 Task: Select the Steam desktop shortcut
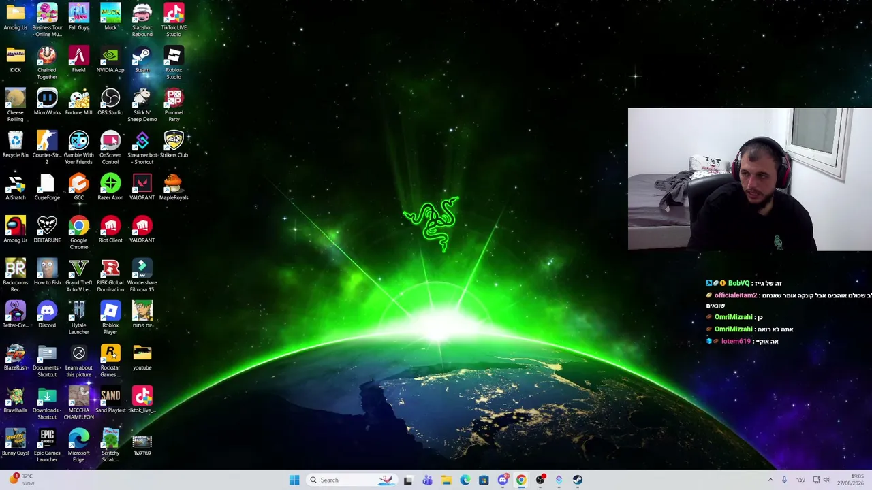(142, 60)
